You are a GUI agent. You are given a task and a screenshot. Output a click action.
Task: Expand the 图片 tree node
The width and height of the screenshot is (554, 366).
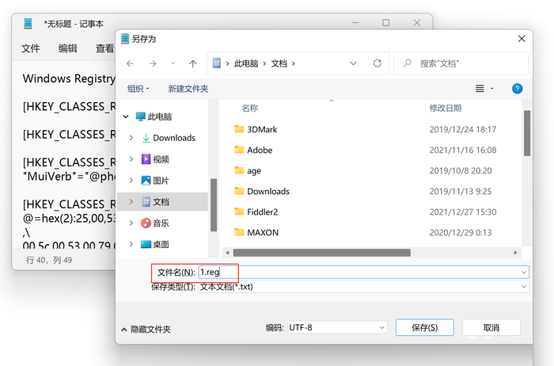point(131,181)
